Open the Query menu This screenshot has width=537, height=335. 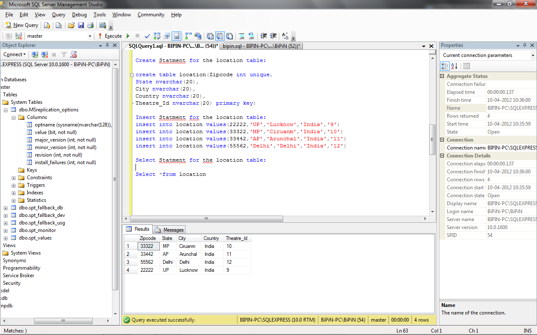58,15
